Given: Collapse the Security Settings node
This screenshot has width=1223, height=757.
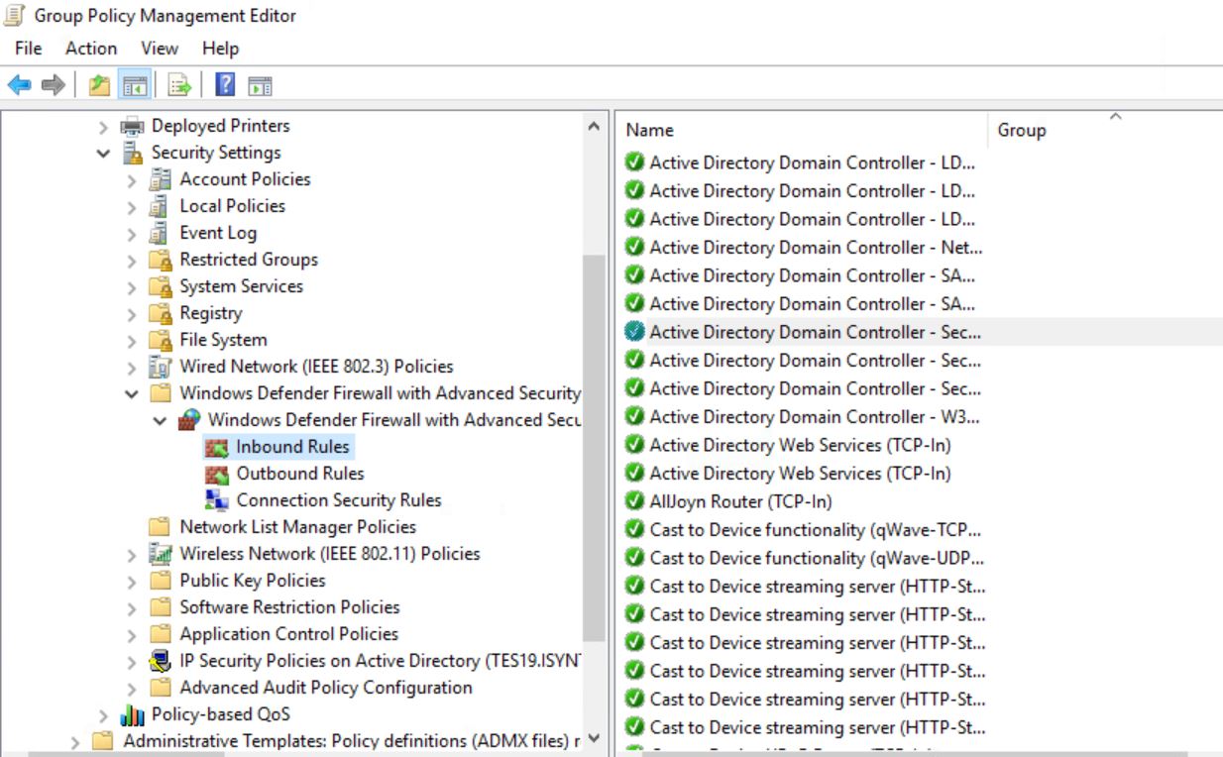Looking at the screenshot, I should 103,153.
